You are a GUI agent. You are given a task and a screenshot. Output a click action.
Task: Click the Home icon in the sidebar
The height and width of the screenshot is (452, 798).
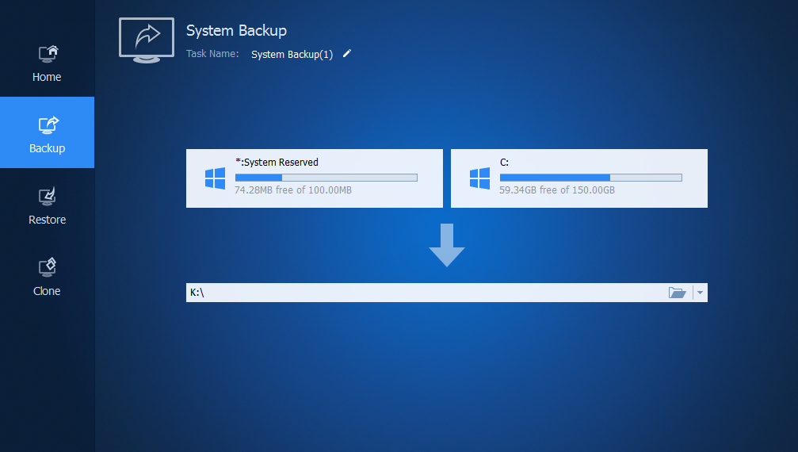[x=48, y=54]
